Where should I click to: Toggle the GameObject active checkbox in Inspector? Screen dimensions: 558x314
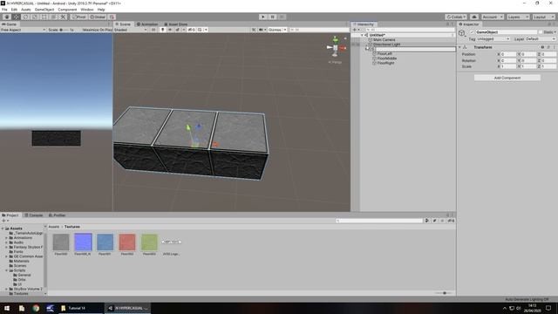(x=472, y=32)
